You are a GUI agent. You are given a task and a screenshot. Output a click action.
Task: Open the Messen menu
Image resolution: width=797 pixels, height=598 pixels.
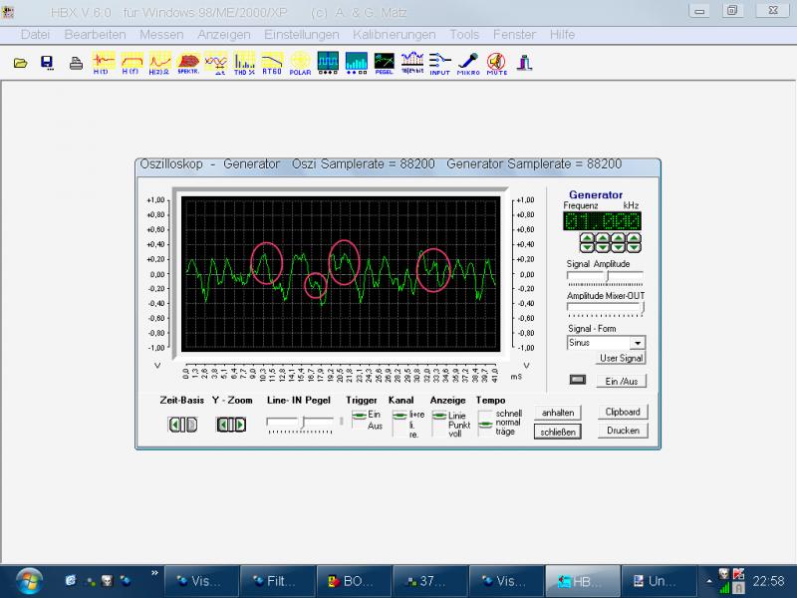[x=160, y=34]
